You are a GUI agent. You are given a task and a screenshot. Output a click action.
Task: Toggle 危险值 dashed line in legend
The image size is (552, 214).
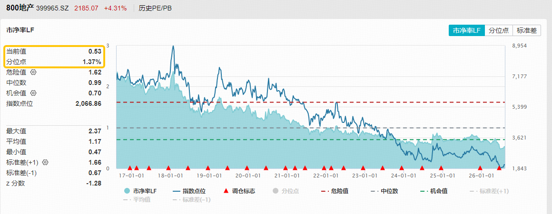335,191
